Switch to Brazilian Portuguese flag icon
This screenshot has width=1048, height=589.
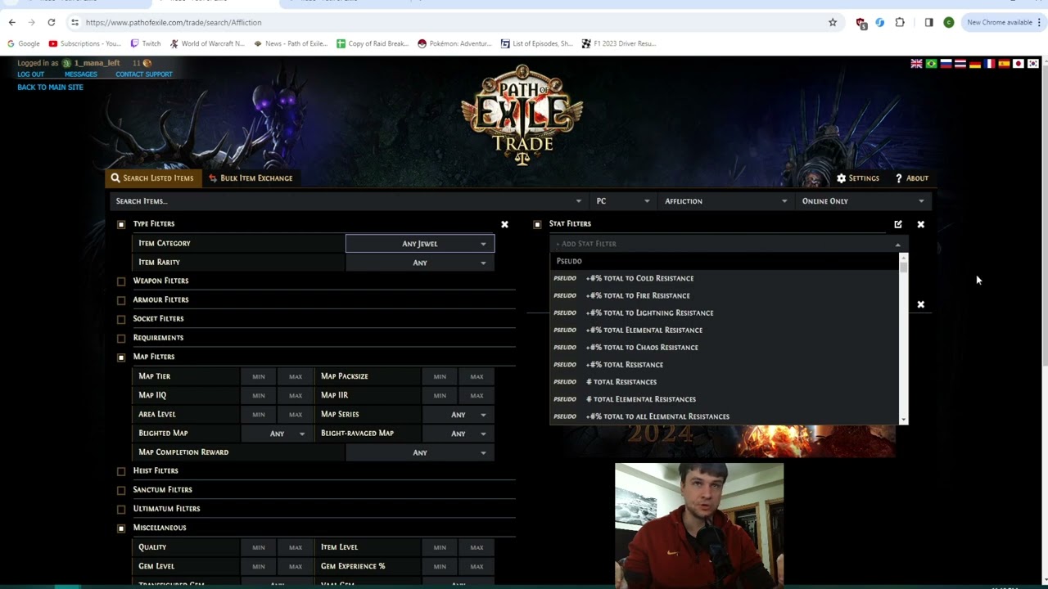[x=931, y=64]
